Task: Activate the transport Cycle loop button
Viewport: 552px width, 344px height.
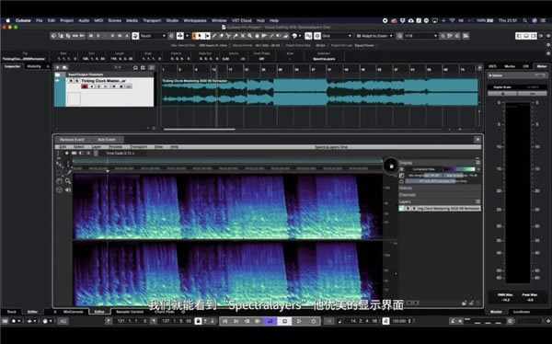Action: pyautogui.click(x=270, y=321)
